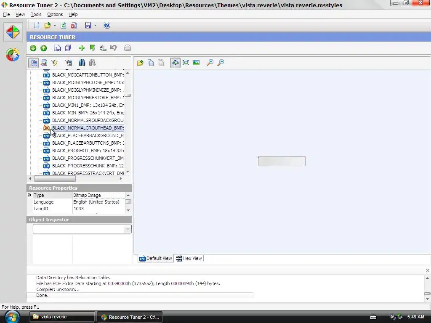Viewport: 431px width, 323px height.
Task: Click the actual size view icon
Action: coord(186,63)
